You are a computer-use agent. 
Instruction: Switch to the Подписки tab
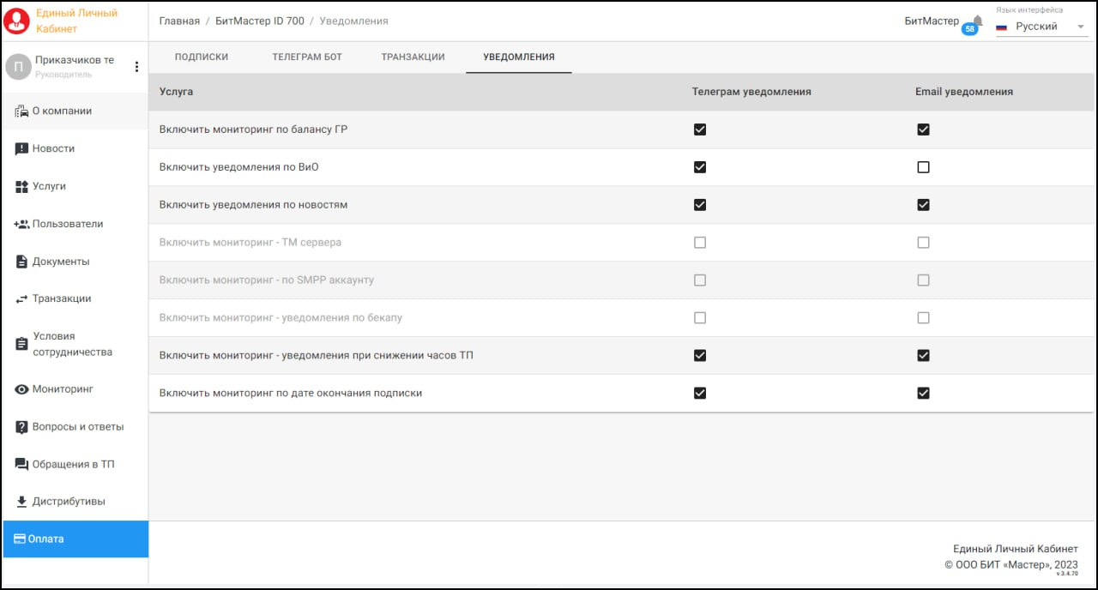point(202,57)
